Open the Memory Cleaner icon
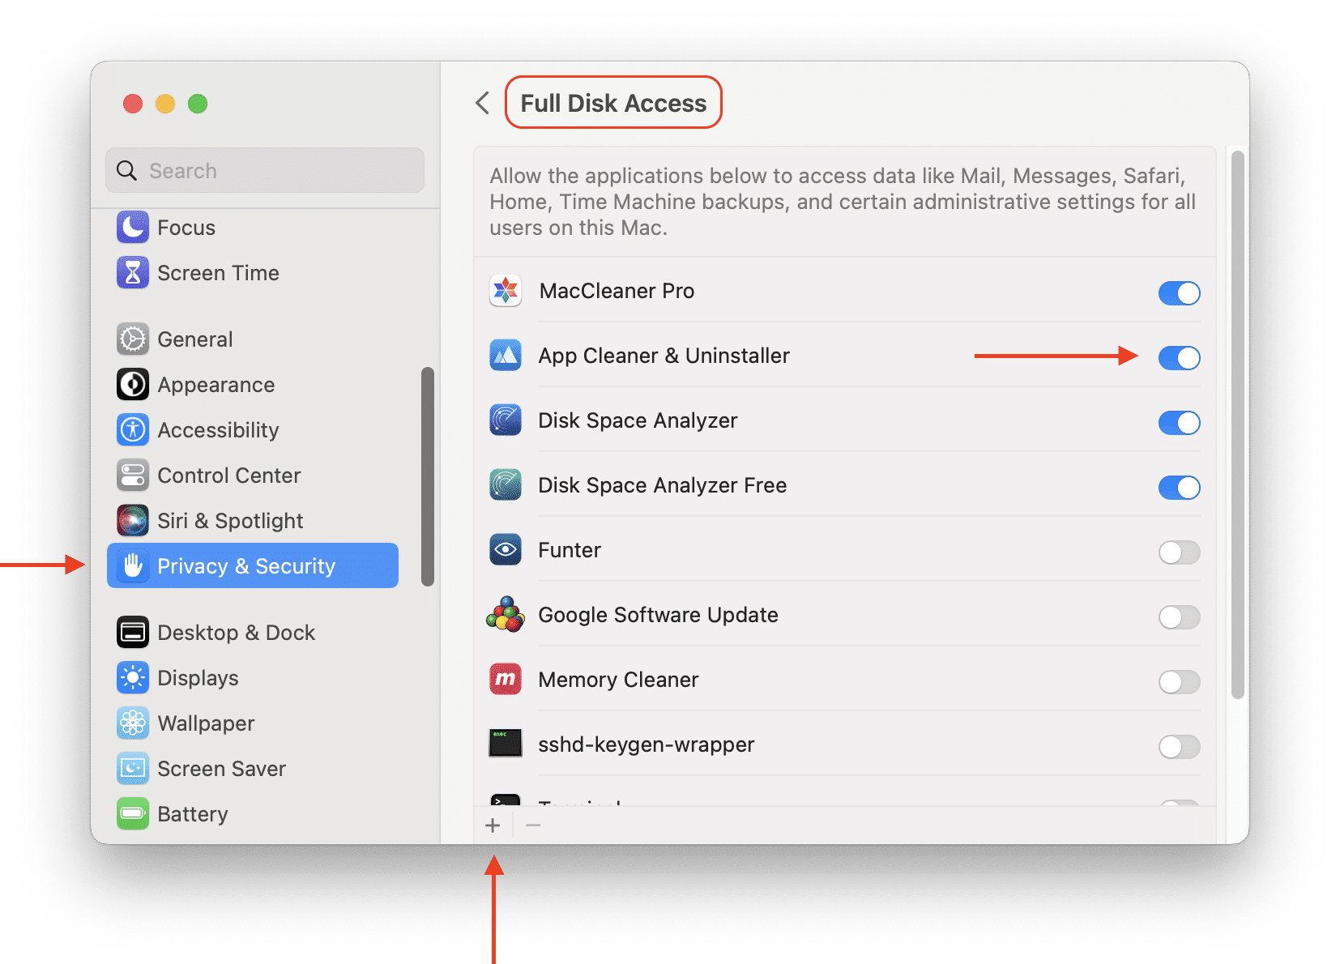Image resolution: width=1340 pixels, height=964 pixels. (505, 680)
